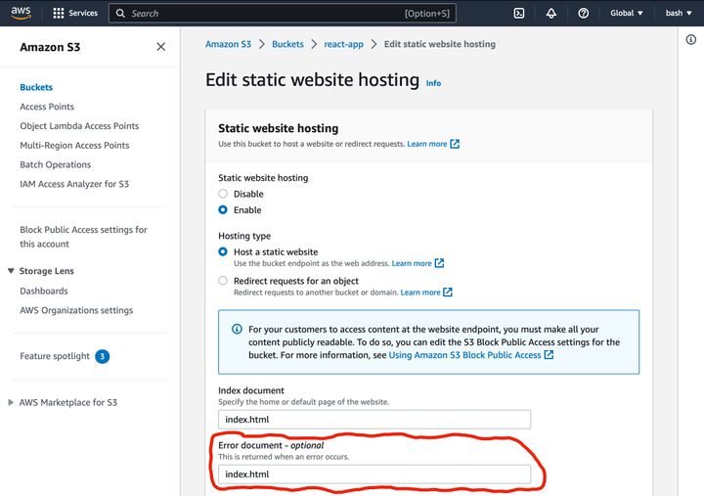Launch CloudShell terminal icon
The width and height of the screenshot is (704, 496).
(519, 13)
